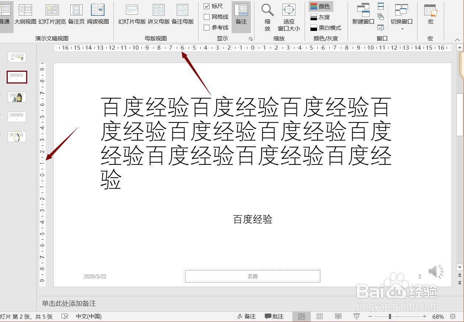
Task: Select Grayscale mode (灰度)
Action: click(320, 17)
